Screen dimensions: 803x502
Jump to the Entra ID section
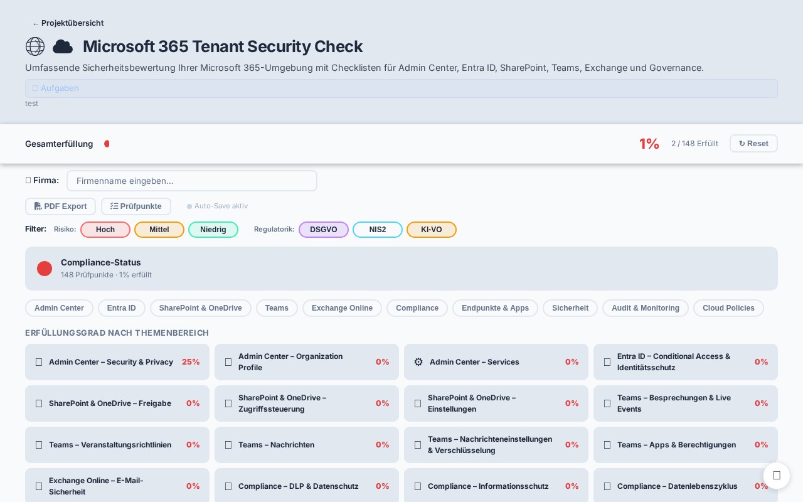click(x=122, y=308)
